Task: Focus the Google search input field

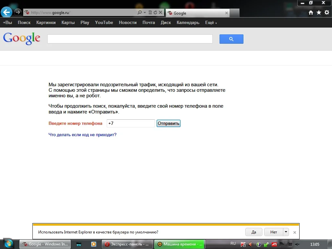Action: (x=130, y=39)
